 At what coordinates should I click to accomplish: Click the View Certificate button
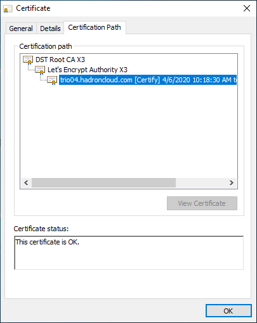pyautogui.click(x=202, y=203)
